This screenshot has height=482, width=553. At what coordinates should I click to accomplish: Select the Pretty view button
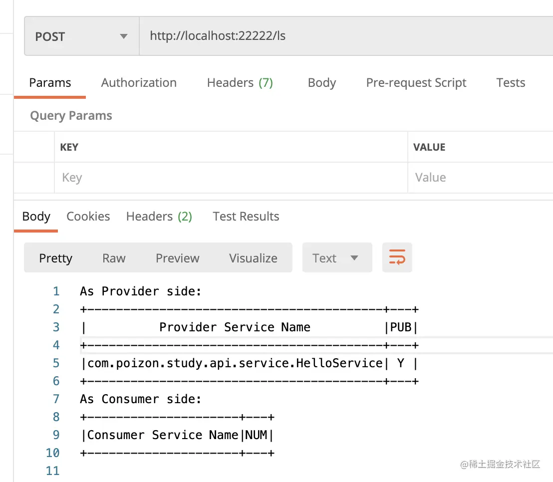coord(56,258)
